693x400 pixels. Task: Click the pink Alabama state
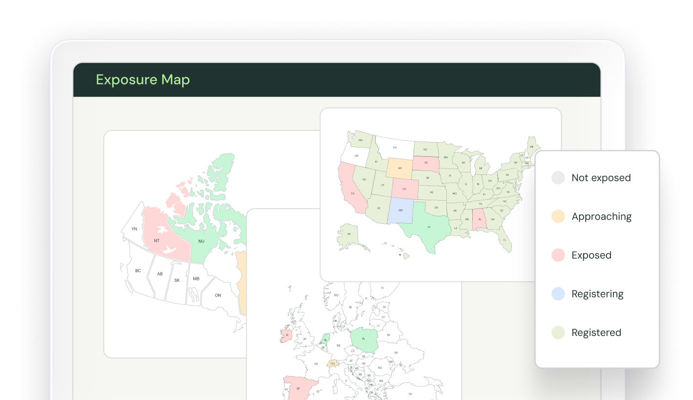click(x=480, y=219)
